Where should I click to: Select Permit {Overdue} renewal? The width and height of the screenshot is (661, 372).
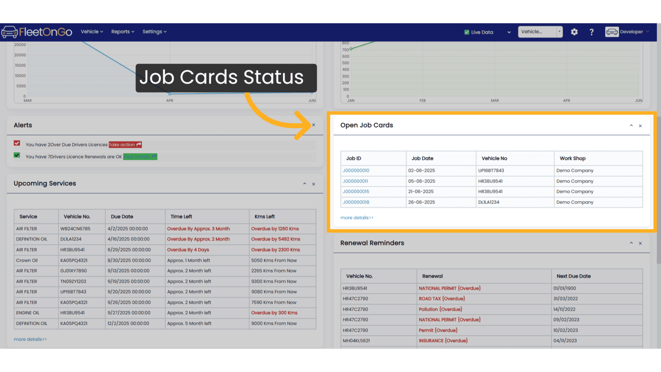click(438, 331)
